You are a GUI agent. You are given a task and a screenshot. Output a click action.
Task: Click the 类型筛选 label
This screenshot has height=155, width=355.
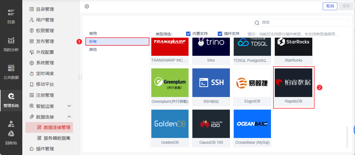click(x=164, y=34)
